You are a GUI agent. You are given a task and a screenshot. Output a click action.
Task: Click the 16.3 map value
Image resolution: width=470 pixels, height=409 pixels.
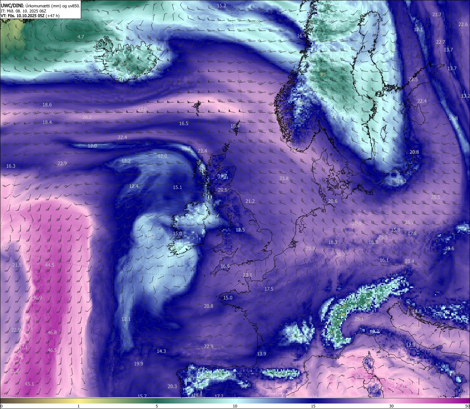pyautogui.click(x=11, y=166)
